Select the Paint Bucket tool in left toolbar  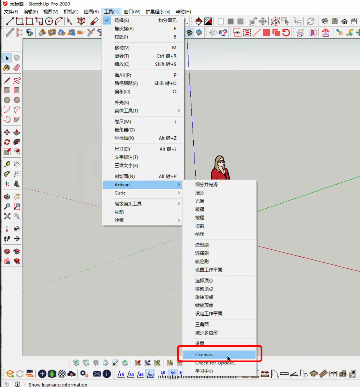click(x=7, y=68)
